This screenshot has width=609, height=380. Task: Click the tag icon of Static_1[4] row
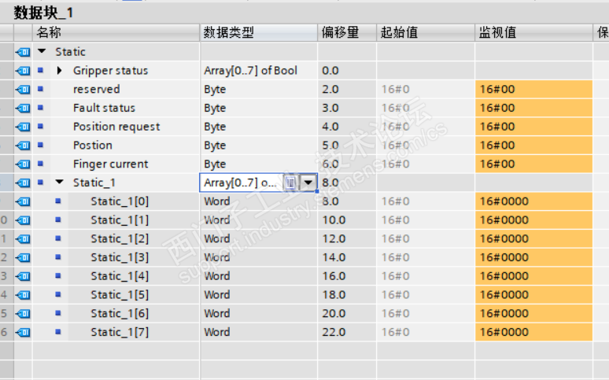pyautogui.click(x=24, y=276)
